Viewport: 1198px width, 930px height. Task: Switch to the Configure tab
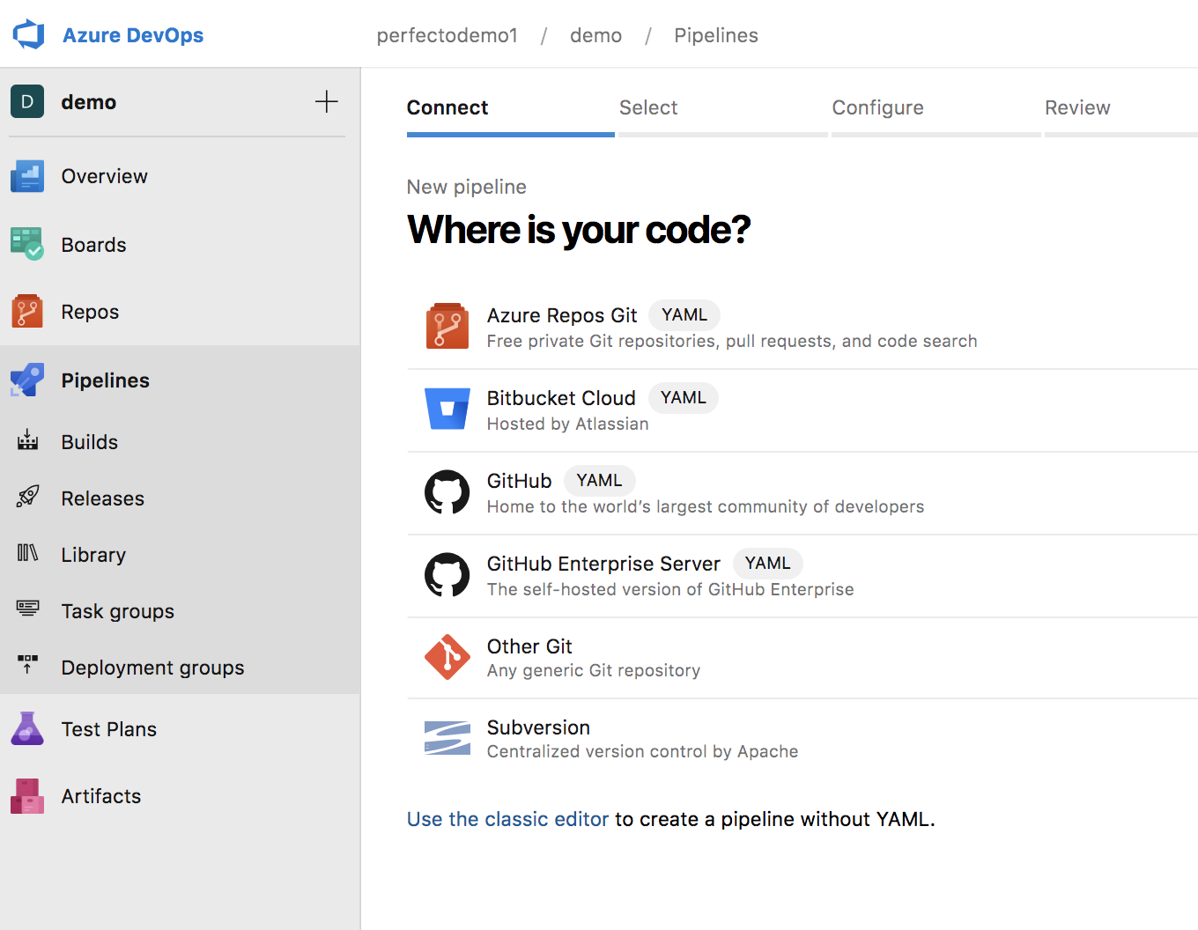click(877, 107)
